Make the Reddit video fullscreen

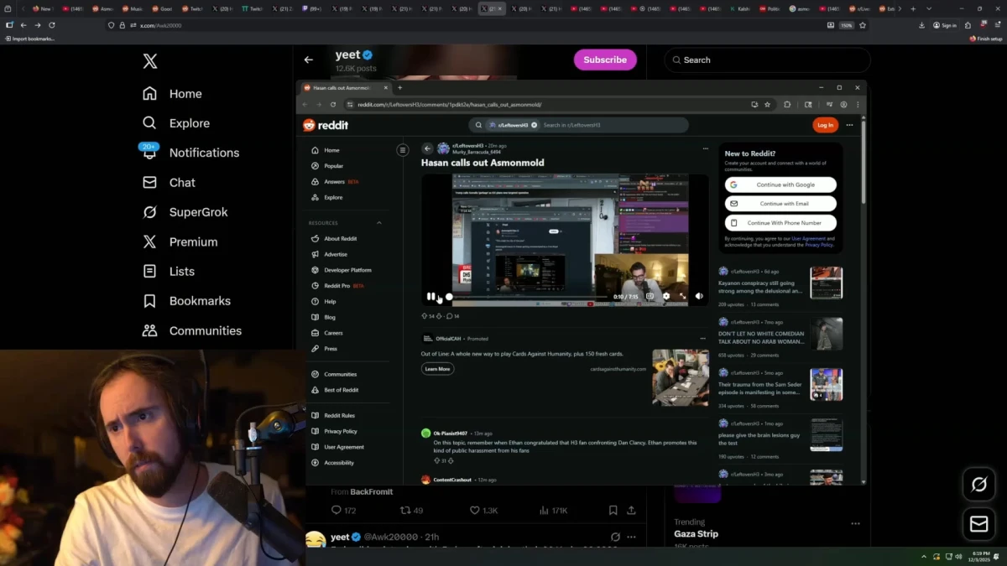pyautogui.click(x=683, y=295)
